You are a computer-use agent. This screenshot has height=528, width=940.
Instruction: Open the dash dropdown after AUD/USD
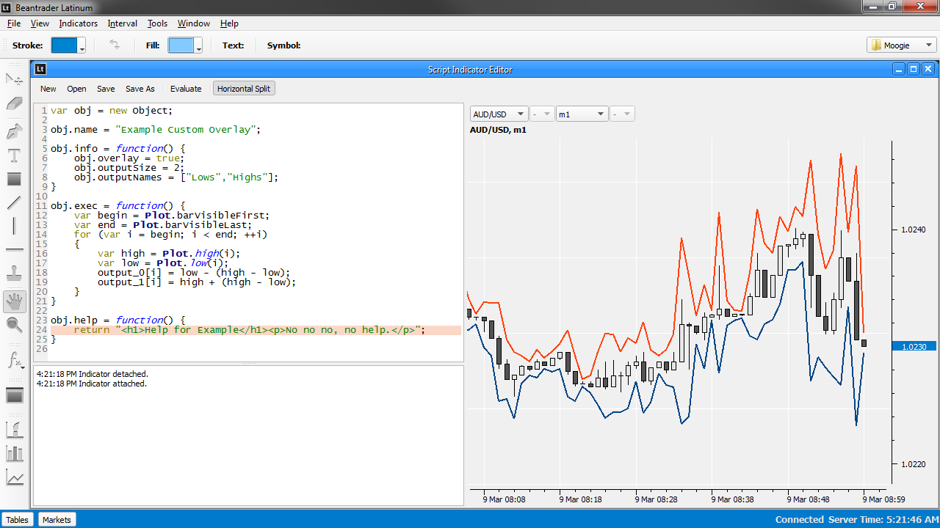[x=542, y=114]
